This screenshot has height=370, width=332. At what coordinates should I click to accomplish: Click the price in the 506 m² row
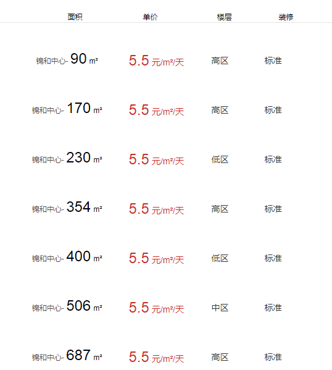pyautogui.click(x=156, y=308)
